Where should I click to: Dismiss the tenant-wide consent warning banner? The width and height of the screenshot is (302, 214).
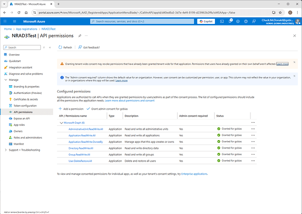[x=294, y=62]
